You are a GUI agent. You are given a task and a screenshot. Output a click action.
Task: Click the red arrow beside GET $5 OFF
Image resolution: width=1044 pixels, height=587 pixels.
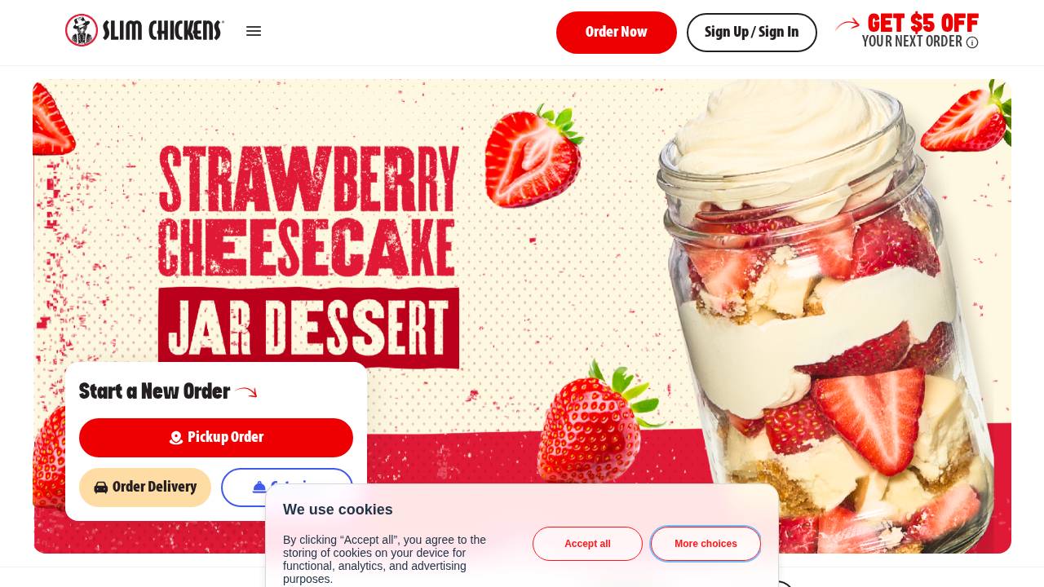click(847, 24)
